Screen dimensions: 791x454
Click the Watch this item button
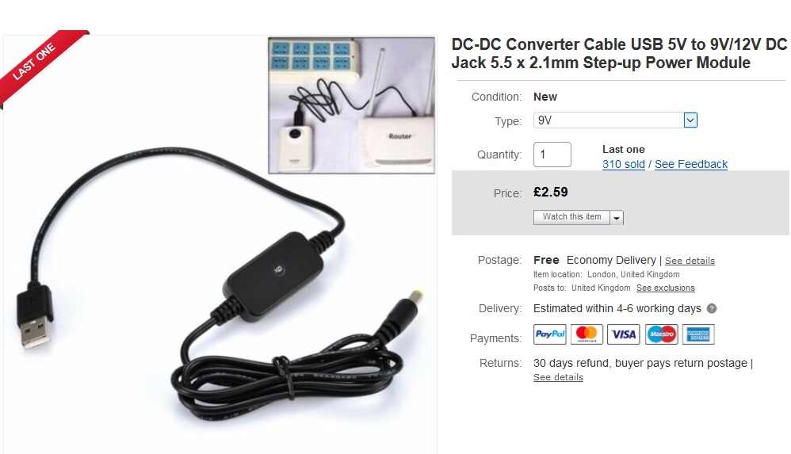pos(571,217)
